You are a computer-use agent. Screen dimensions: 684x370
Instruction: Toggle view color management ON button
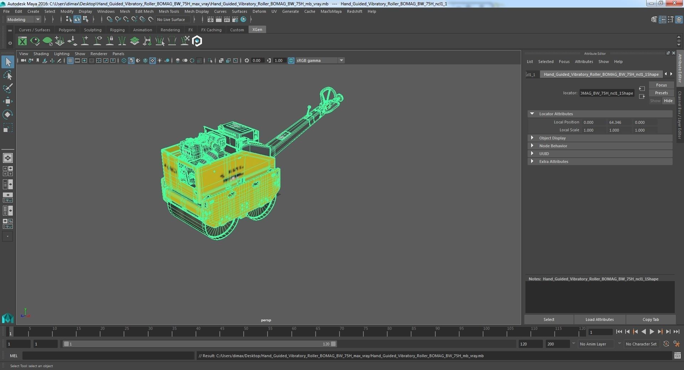(x=291, y=60)
